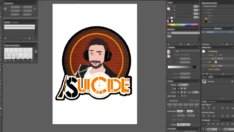This screenshot has width=234, height=132.
Task: Select the round cap stroke option
Action: 182,88
